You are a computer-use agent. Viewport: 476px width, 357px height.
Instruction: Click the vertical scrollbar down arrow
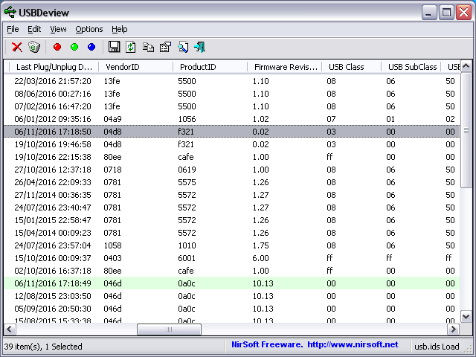[x=466, y=317]
